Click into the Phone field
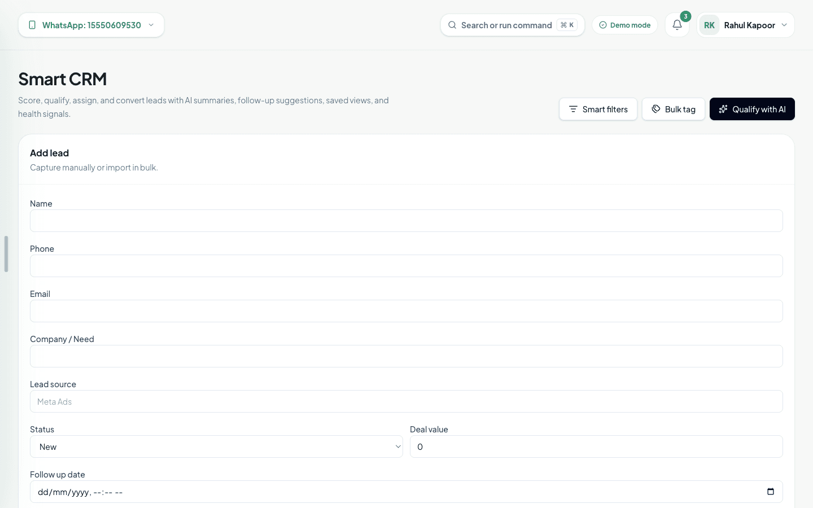Screen dimensions: 813x508 406,266
